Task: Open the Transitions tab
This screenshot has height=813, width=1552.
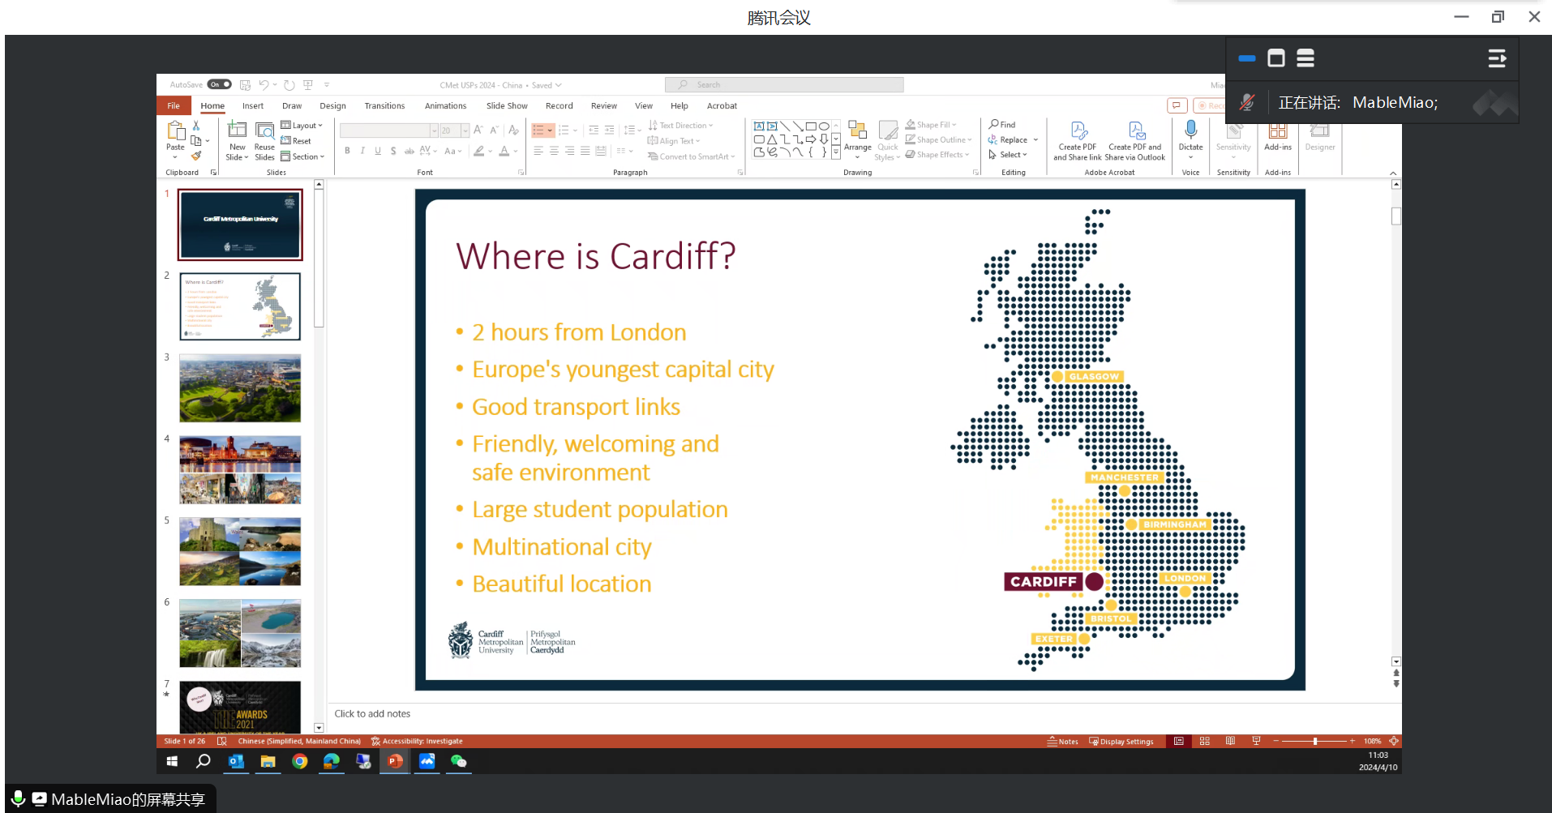Action: point(384,106)
